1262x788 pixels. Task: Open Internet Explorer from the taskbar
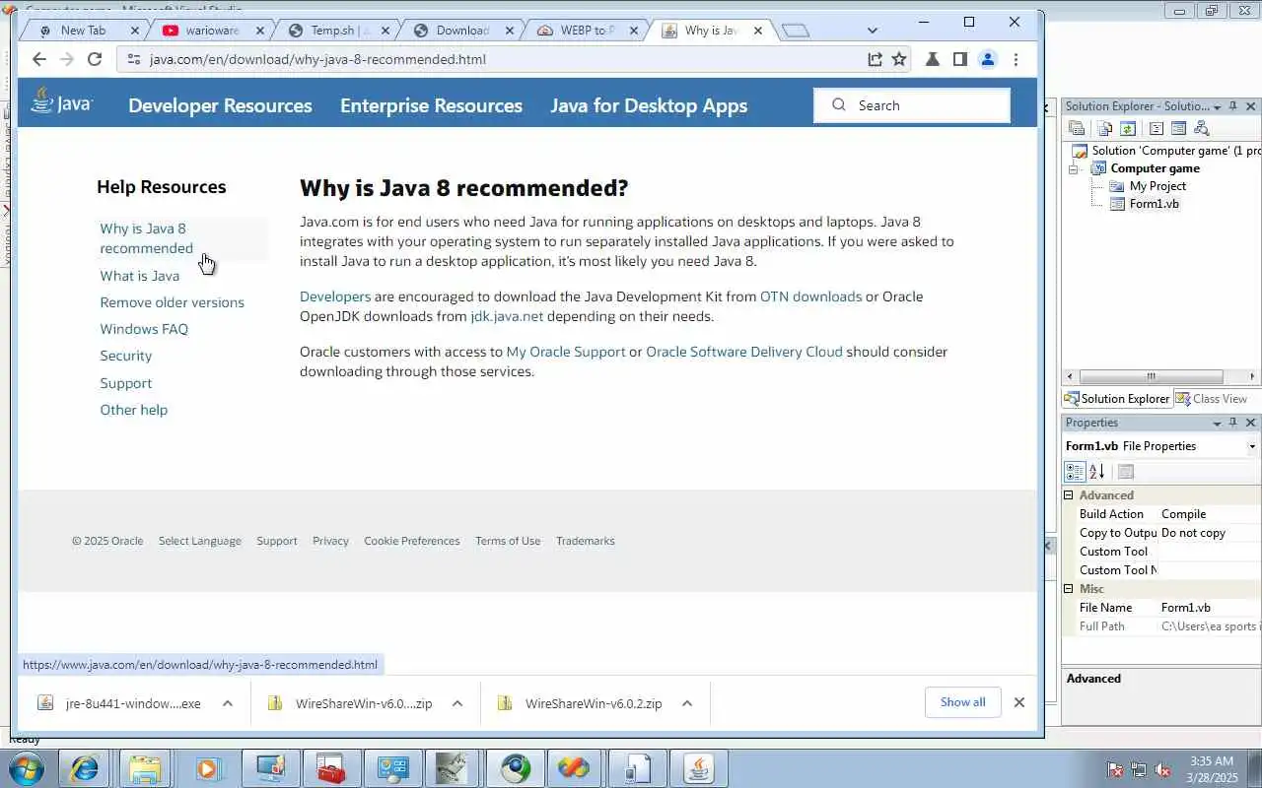click(x=84, y=768)
